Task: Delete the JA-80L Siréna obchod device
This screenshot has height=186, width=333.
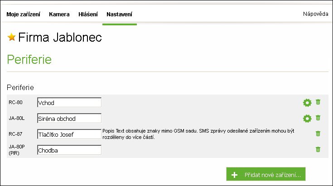Action: point(318,118)
